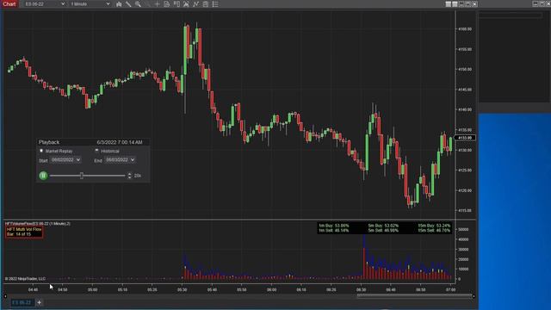Click the 1m Sell percentage text

coord(334,231)
